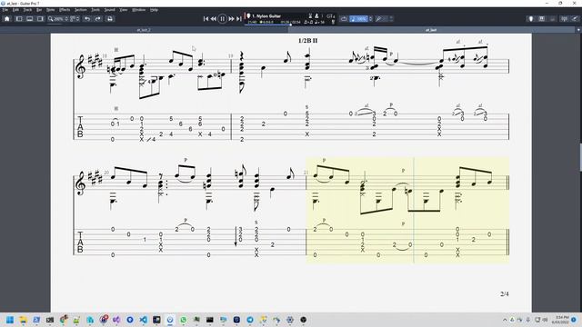Open the Effects menu
582x327 pixels.
65,10
